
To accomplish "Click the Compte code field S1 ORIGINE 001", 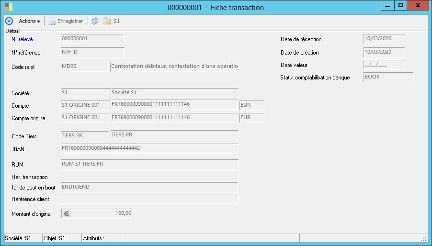I will [85, 105].
